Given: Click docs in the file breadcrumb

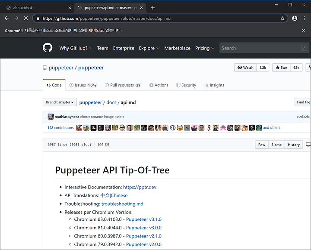Looking at the screenshot, I should (x=111, y=102).
